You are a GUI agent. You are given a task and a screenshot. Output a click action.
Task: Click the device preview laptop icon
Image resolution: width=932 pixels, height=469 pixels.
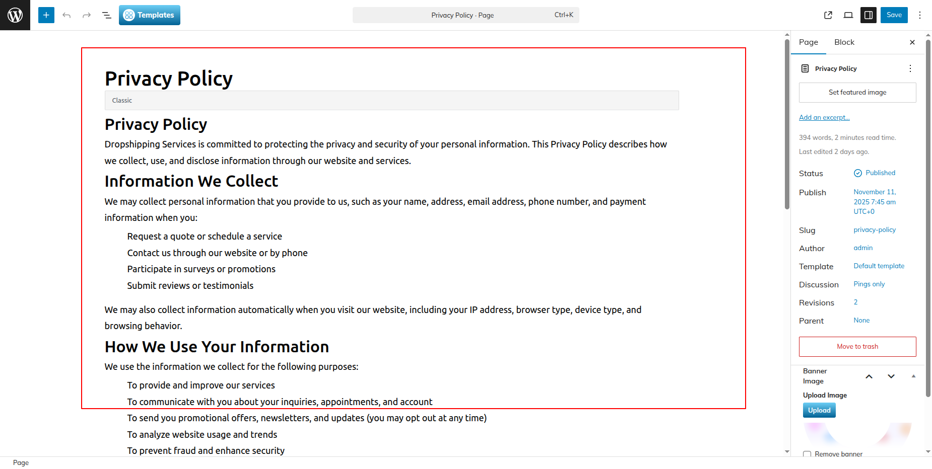(848, 15)
